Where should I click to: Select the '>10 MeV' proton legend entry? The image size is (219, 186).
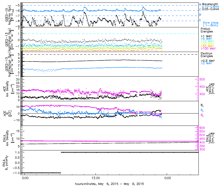pyautogui.click(x=207, y=41)
